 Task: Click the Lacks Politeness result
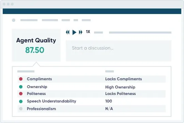[121, 94]
